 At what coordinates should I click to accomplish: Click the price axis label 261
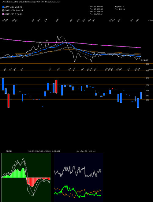147,90
